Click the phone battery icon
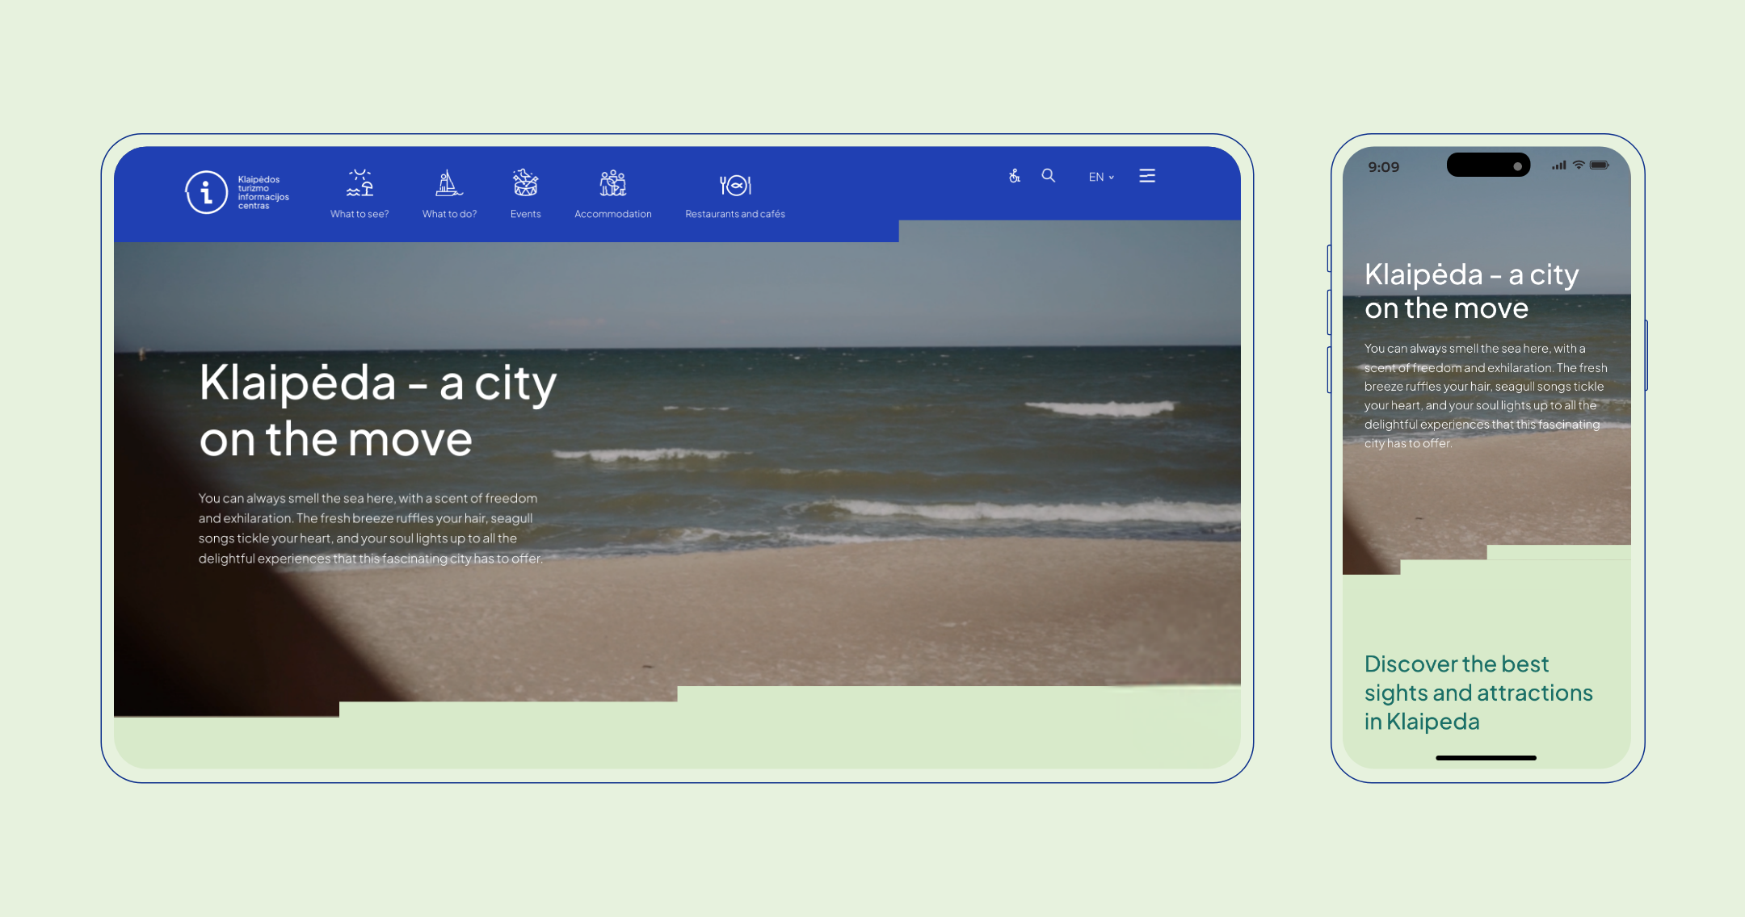This screenshot has width=1745, height=917. coord(1599,165)
